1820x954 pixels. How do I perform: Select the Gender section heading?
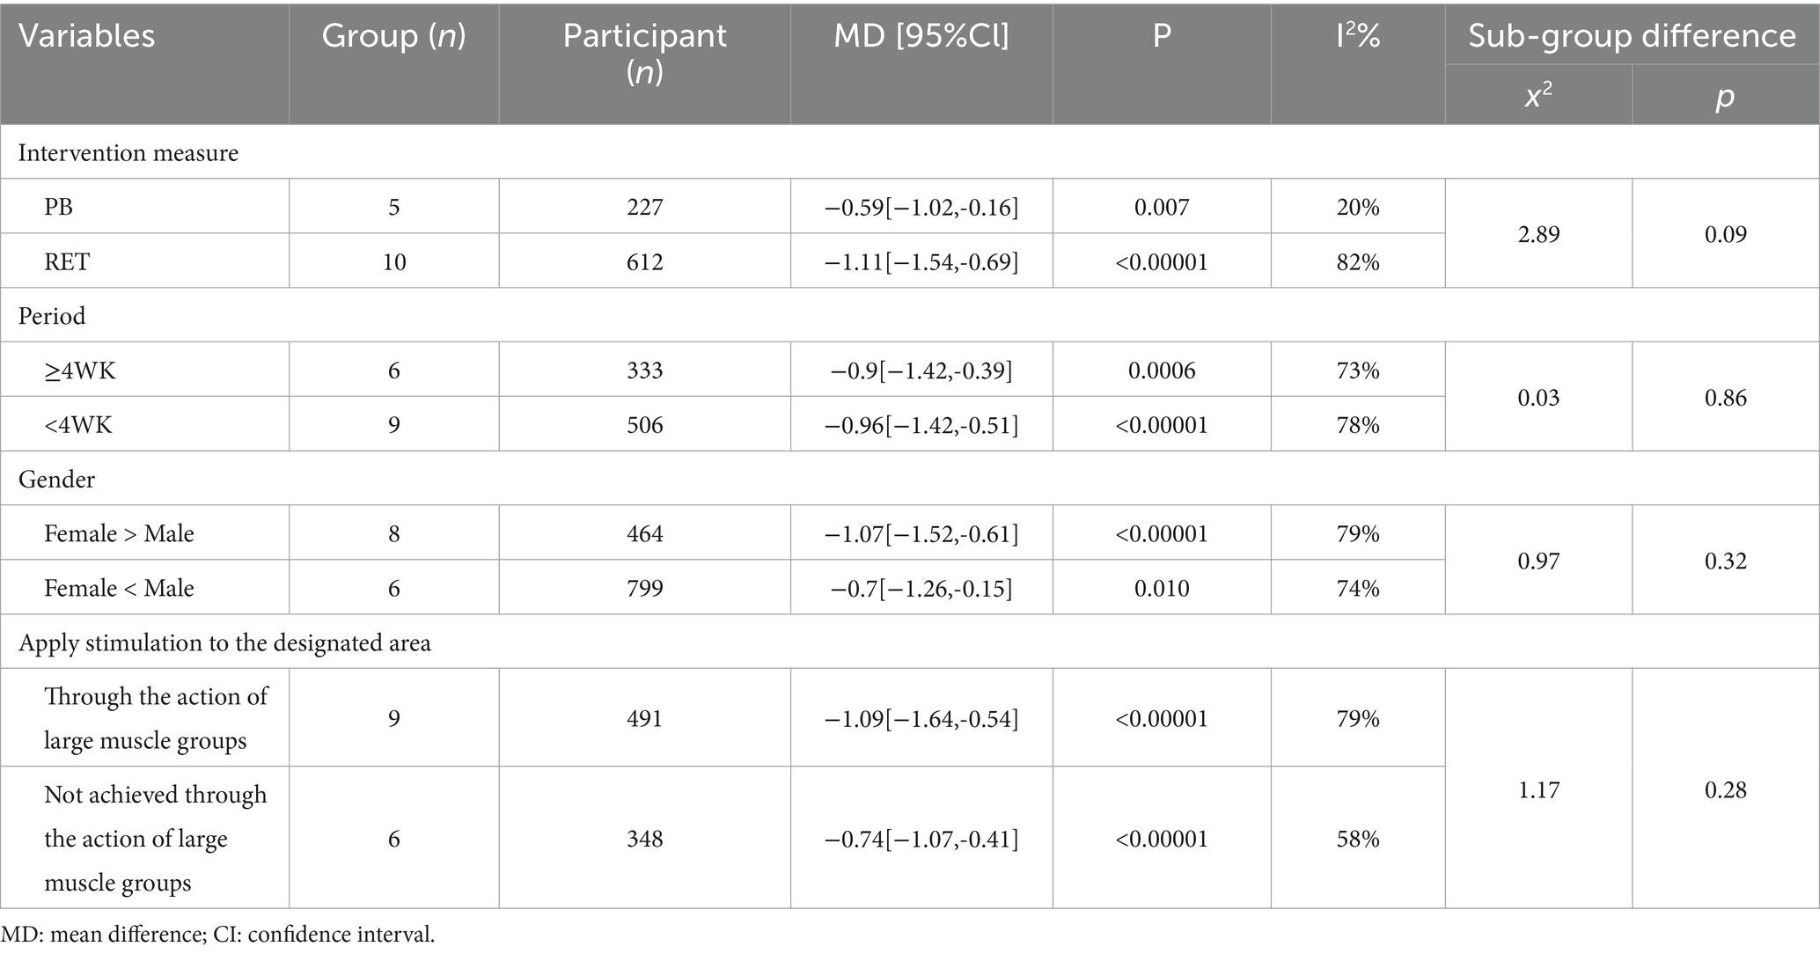56,480
